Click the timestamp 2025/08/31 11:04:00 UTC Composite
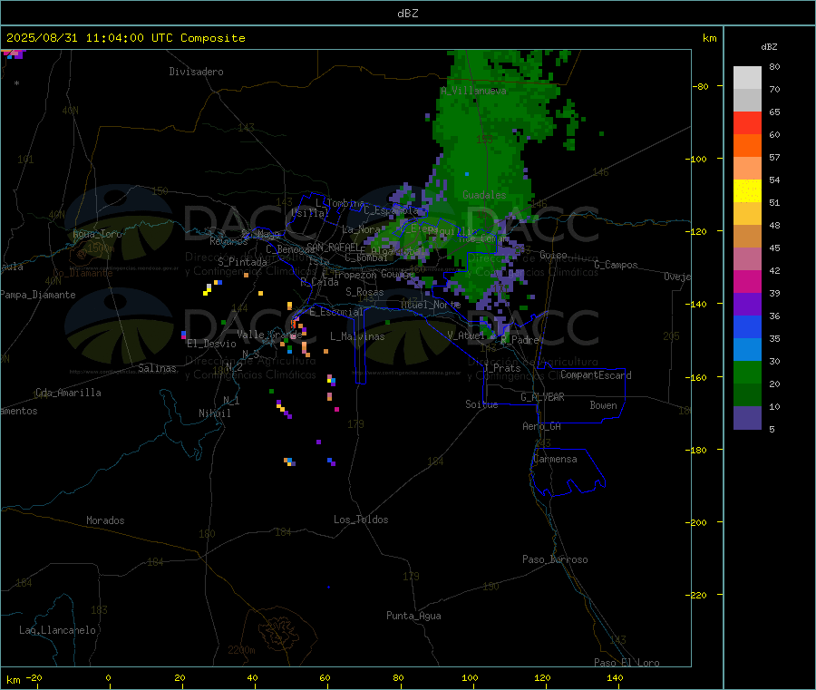Viewport: 816px width, 690px height. point(125,38)
